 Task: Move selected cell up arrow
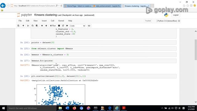point(42,26)
